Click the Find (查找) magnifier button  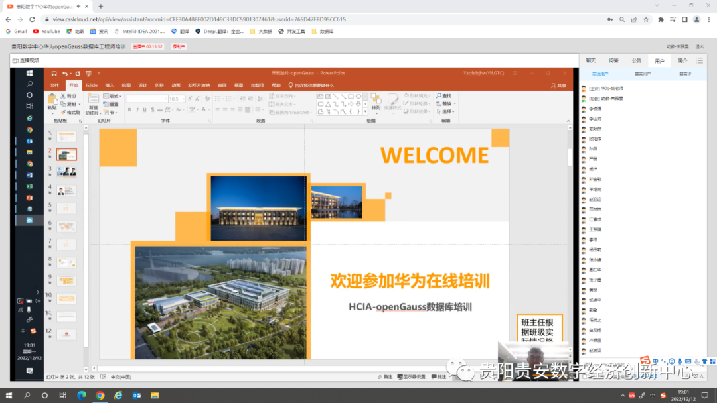click(x=444, y=96)
